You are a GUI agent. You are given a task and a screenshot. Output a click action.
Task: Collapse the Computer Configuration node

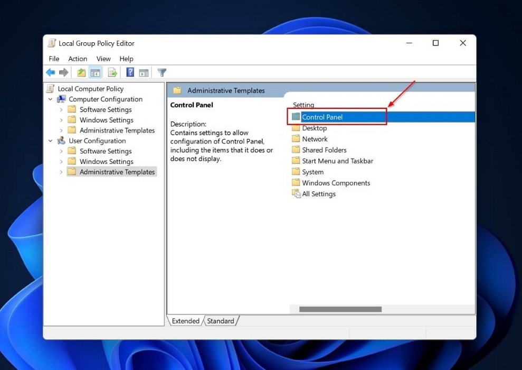(51, 99)
